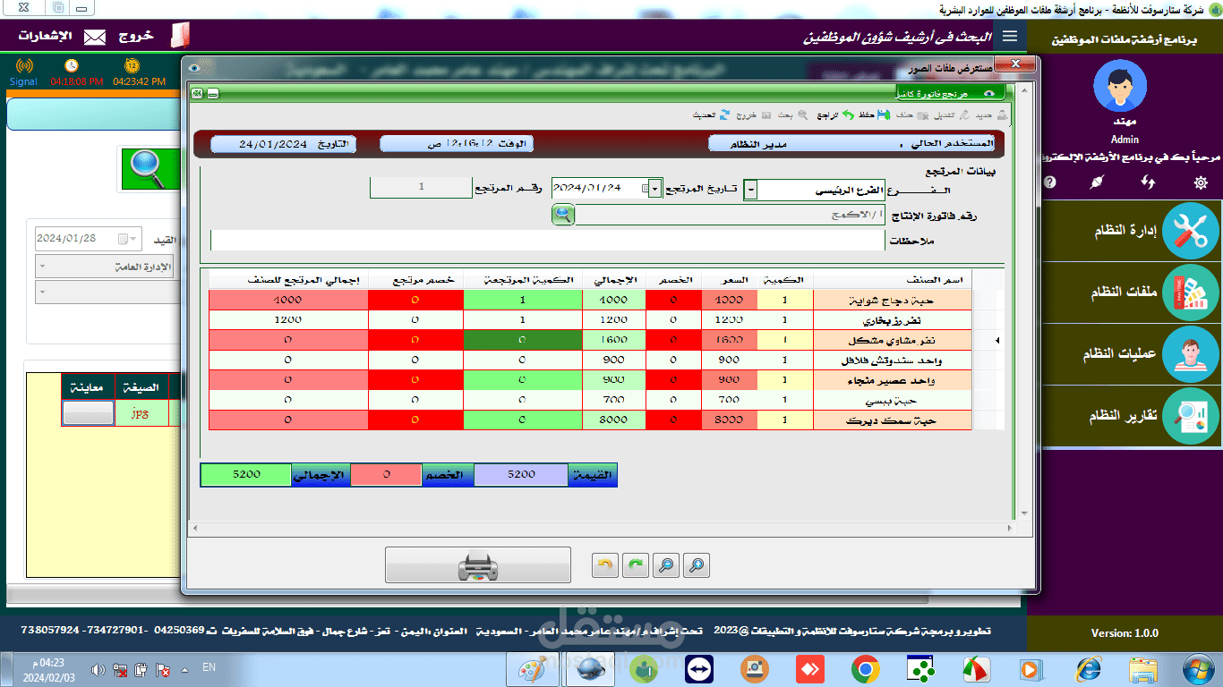Click the pen icon under Admin
1223x687 pixels.
[1099, 182]
